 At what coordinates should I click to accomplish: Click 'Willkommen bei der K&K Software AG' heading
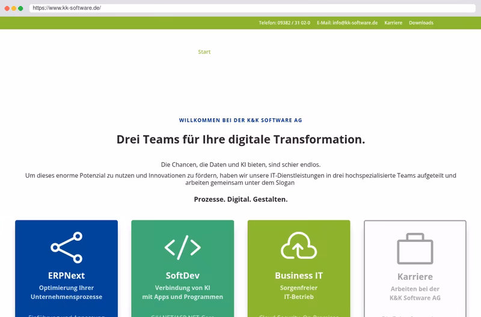tap(240, 120)
